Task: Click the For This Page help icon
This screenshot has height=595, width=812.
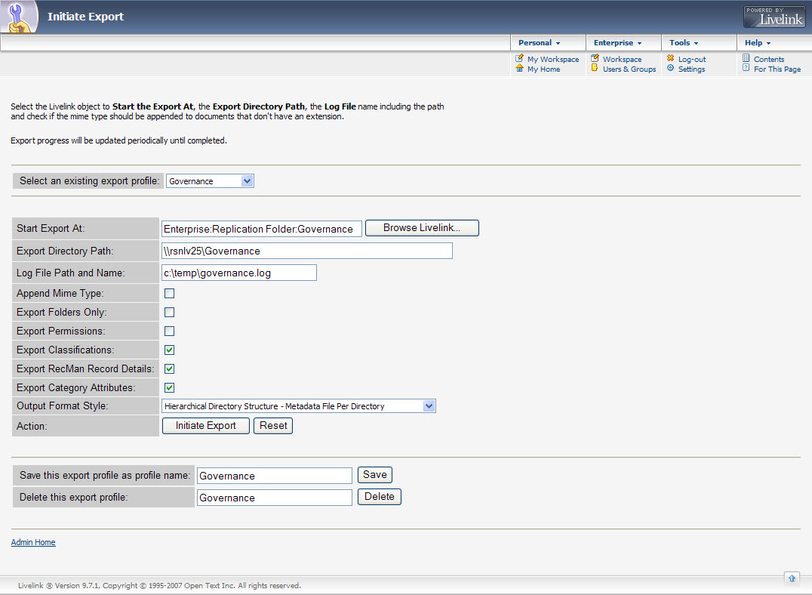Action: 746,68
